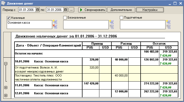
Task: Click the empty Безналичные list field
Action: [86, 25]
